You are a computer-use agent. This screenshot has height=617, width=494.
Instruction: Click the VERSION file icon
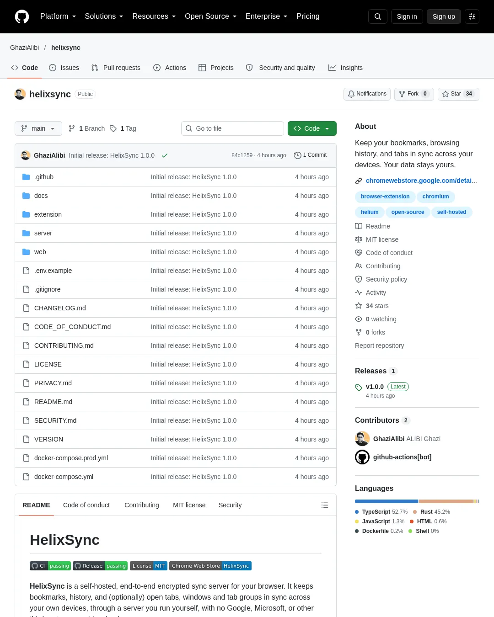(26, 439)
